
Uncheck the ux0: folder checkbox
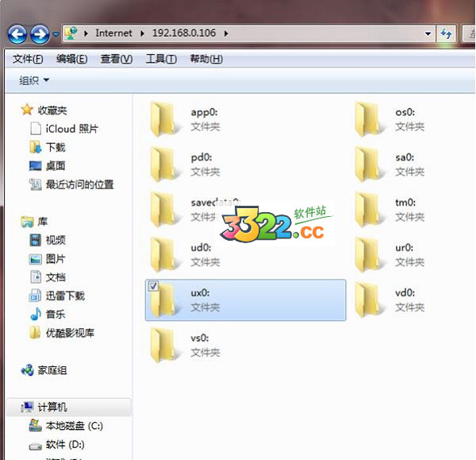click(x=153, y=286)
